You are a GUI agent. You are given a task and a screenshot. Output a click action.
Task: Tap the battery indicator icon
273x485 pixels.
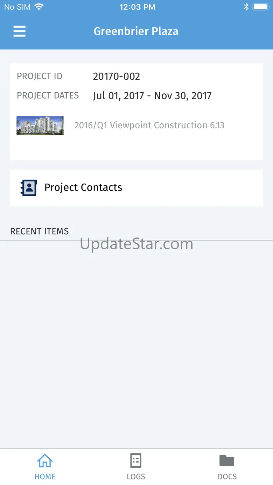[x=261, y=7]
